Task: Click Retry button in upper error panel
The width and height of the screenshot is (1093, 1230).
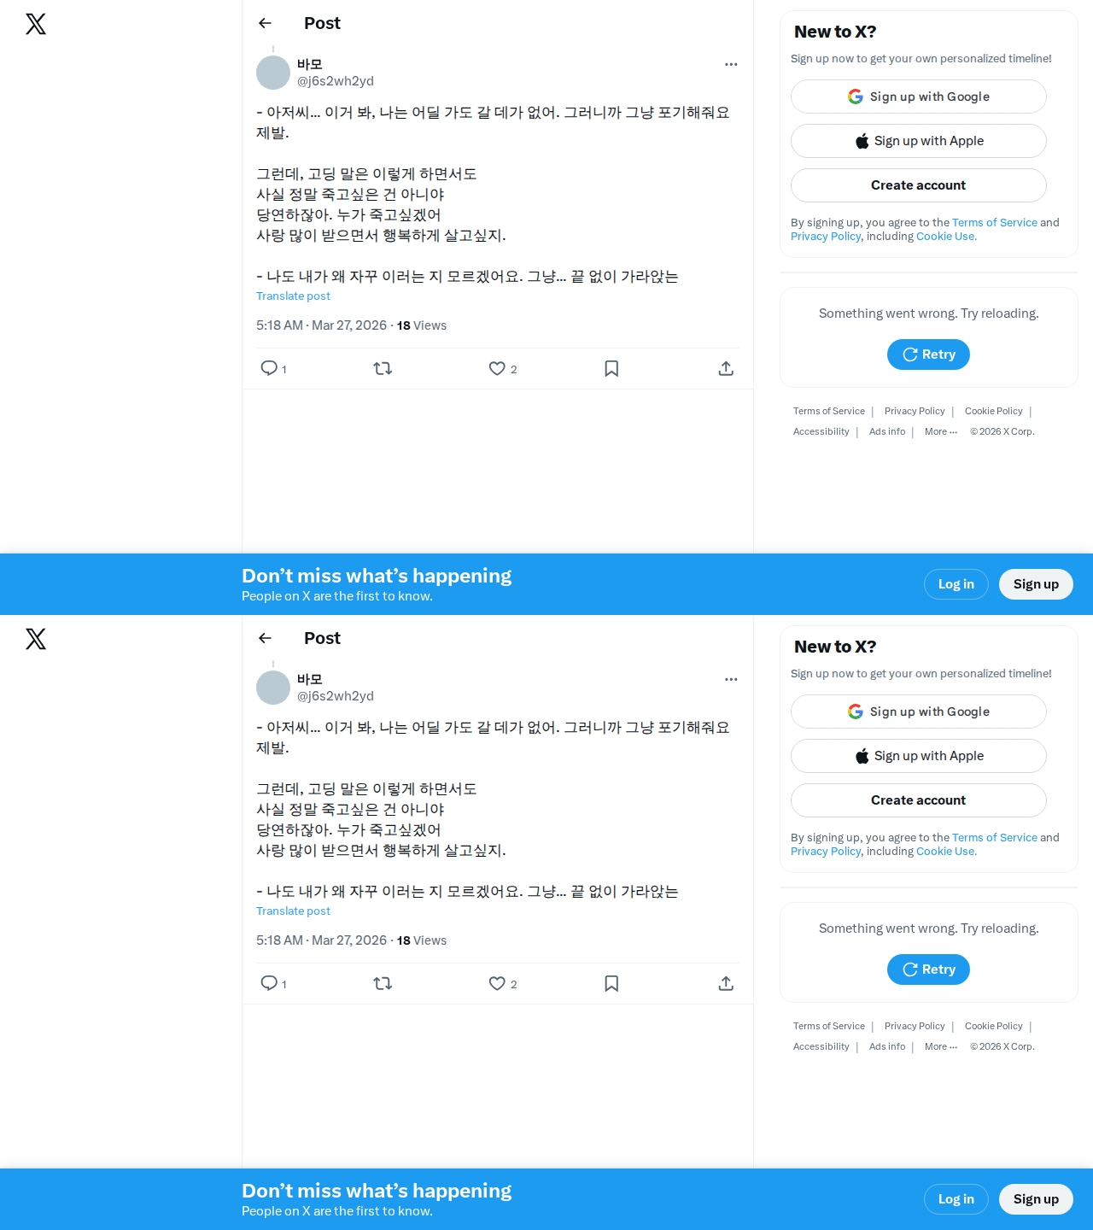Action: 928,354
